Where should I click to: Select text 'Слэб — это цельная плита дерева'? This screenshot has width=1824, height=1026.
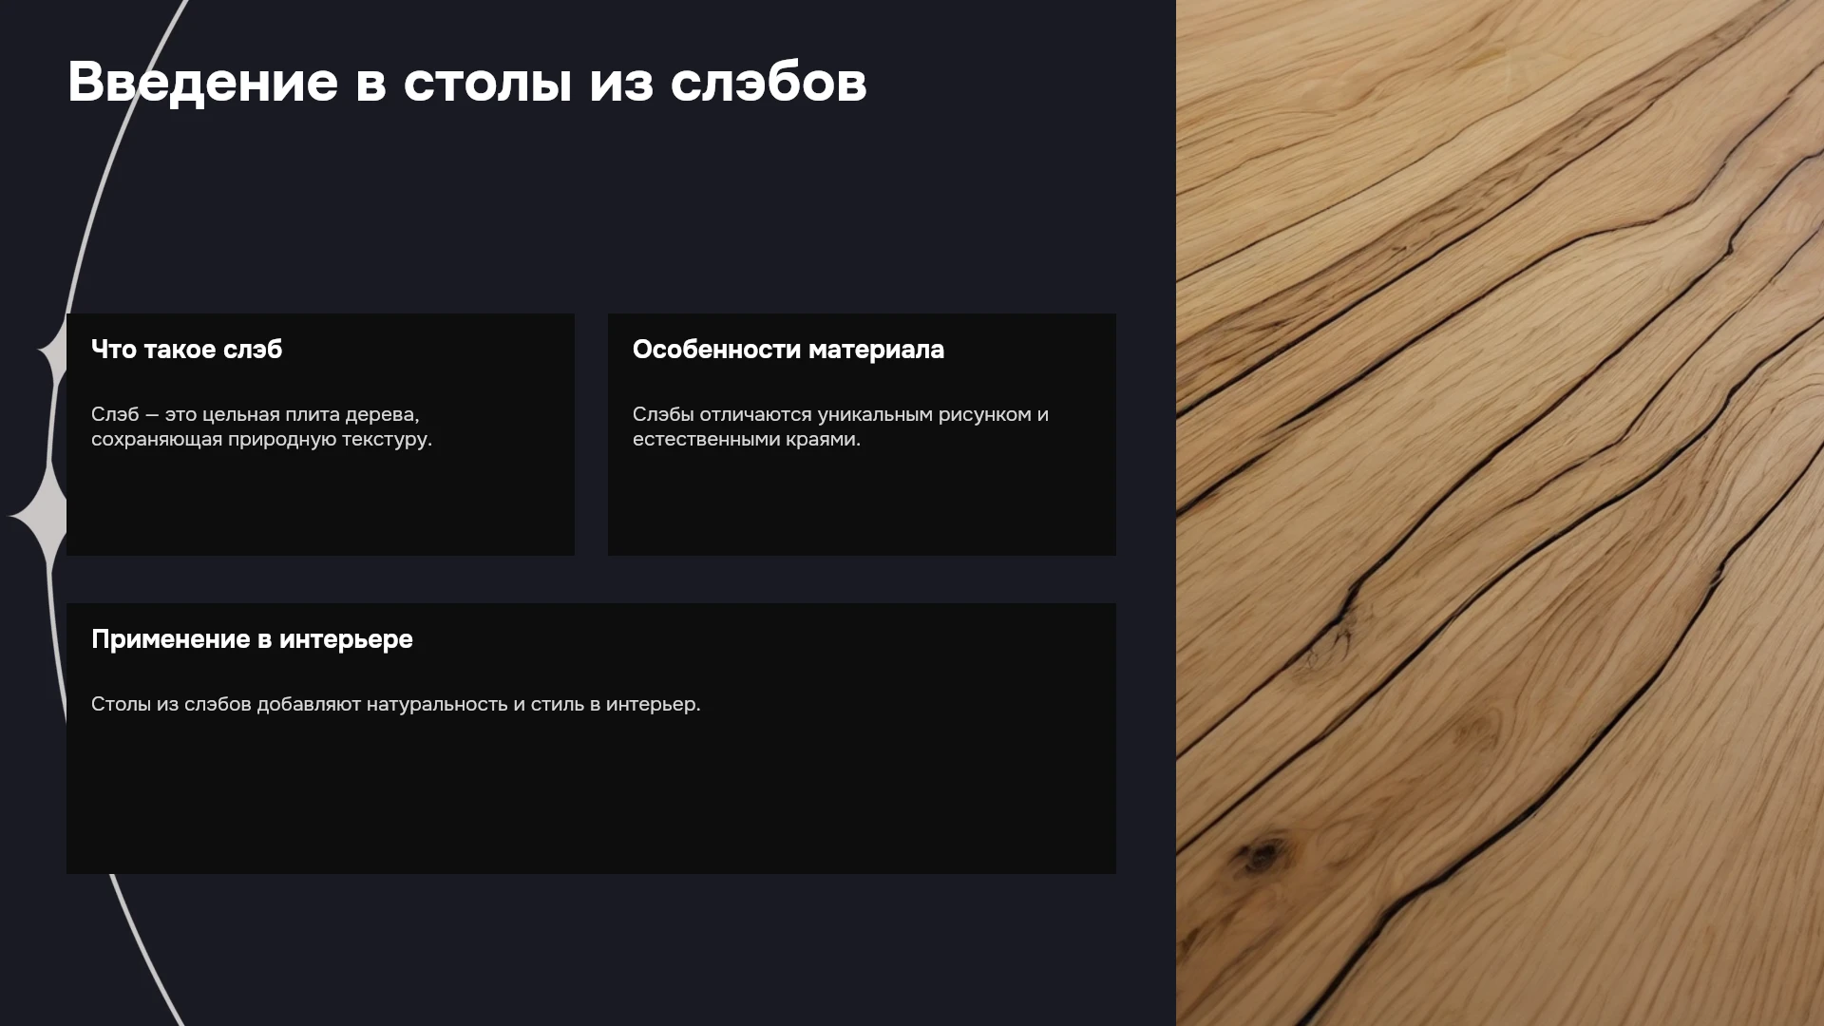[x=255, y=414]
